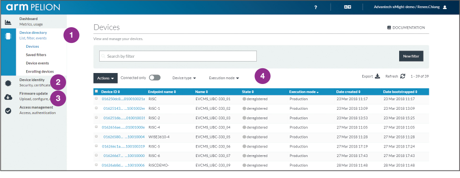Go to Enrolling devices submenu item
The image size is (460, 178).
(40, 72)
